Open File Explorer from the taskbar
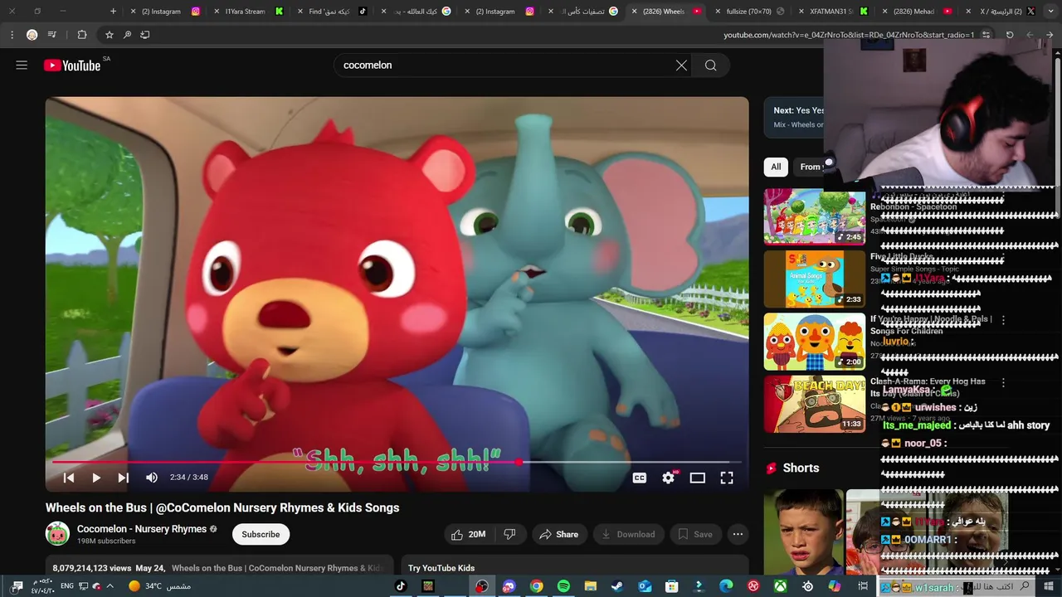The height and width of the screenshot is (597, 1062). coord(591,586)
